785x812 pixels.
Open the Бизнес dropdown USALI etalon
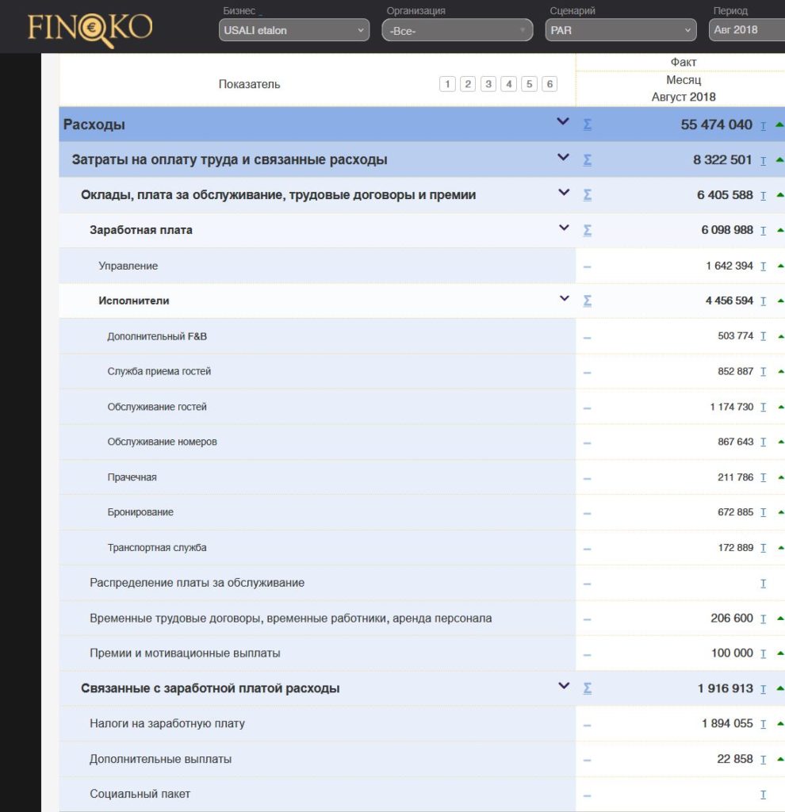(293, 30)
